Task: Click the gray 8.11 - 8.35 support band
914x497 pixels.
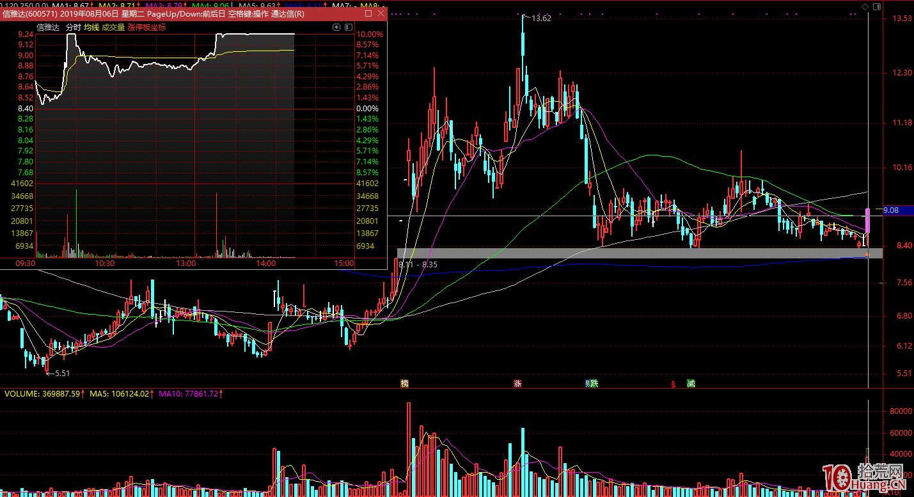Action: coord(640,253)
